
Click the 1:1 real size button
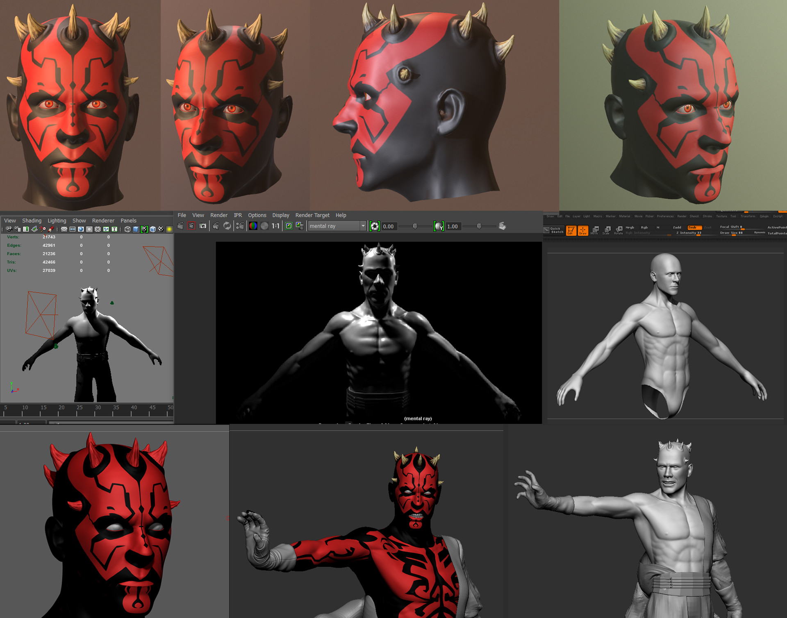pyautogui.click(x=275, y=226)
